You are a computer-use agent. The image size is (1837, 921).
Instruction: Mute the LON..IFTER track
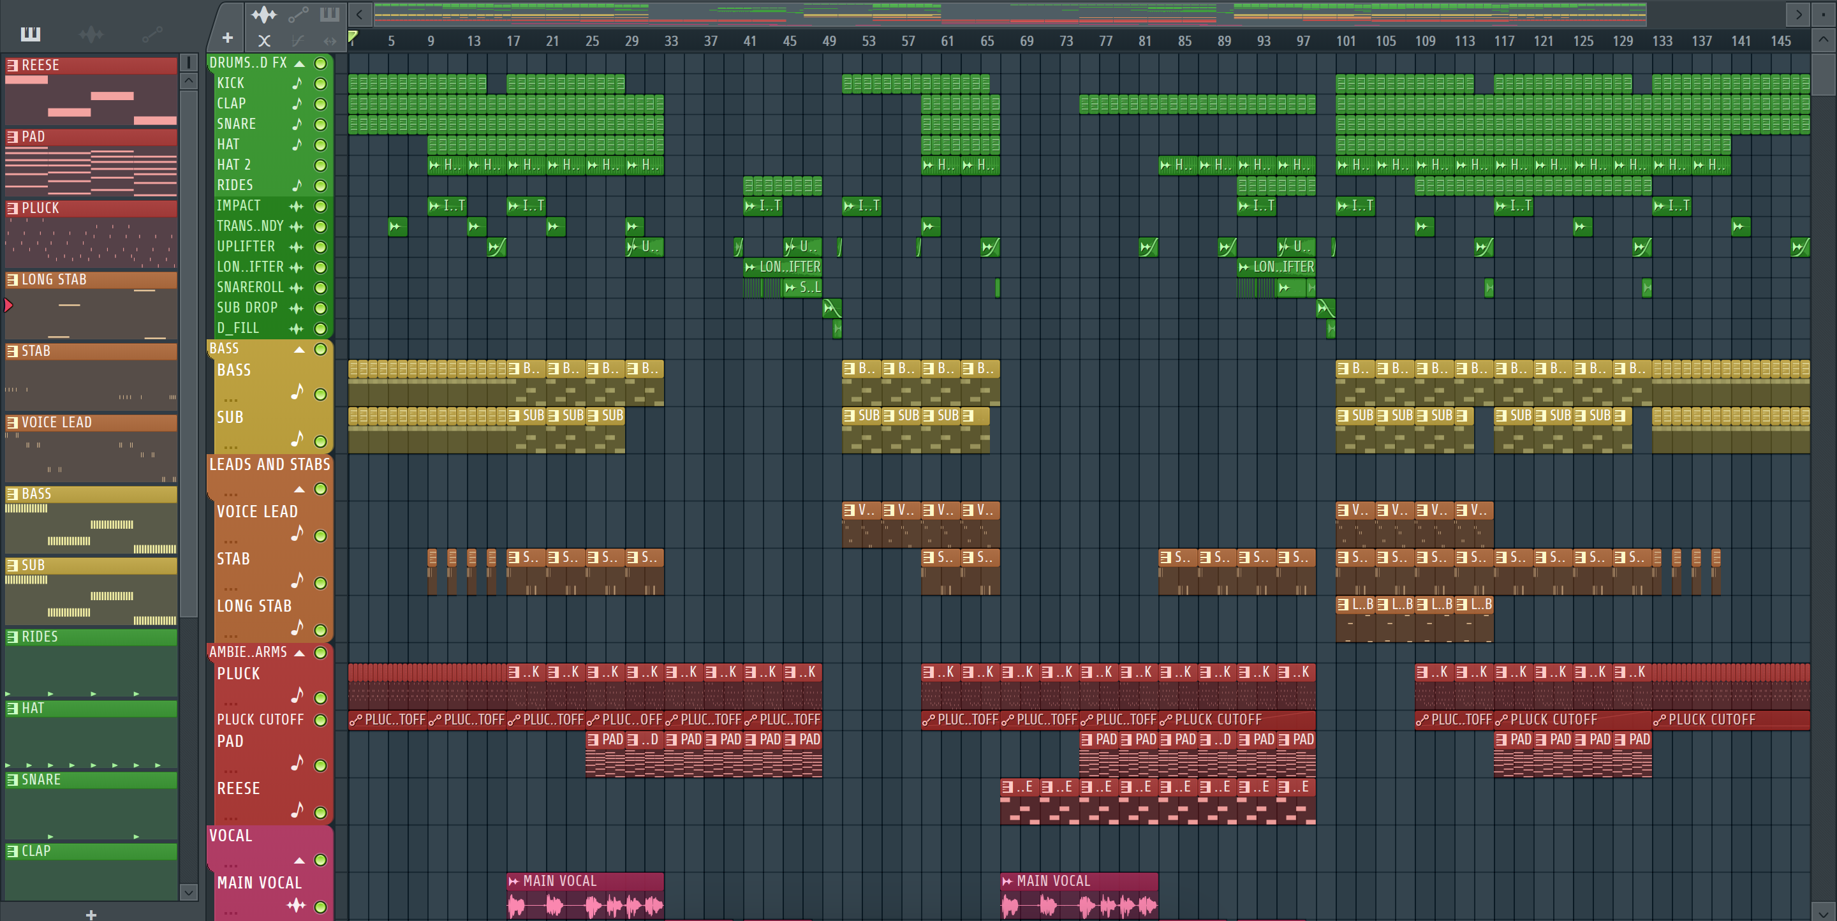tap(321, 267)
